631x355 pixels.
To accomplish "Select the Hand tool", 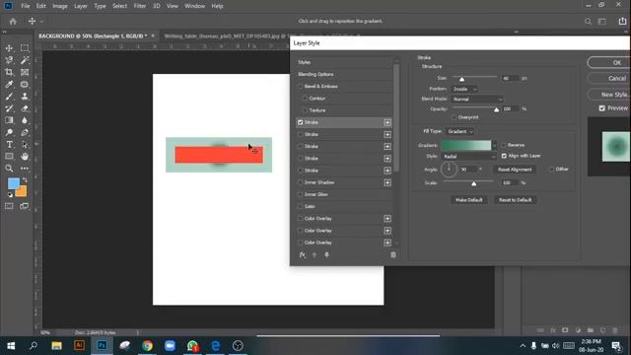I will pos(25,156).
